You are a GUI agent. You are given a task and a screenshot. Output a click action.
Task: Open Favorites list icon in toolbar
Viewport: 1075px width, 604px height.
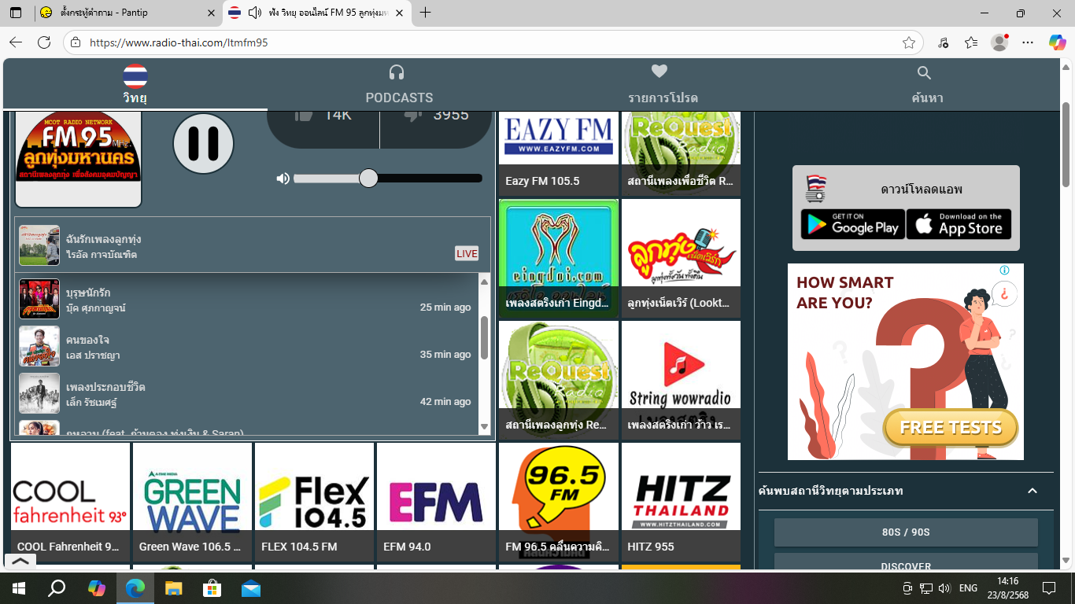971,42
